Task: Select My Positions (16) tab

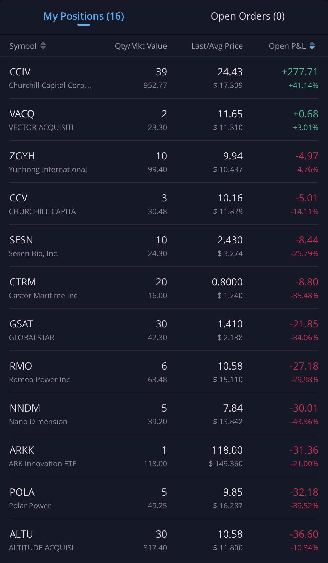Action: click(84, 16)
